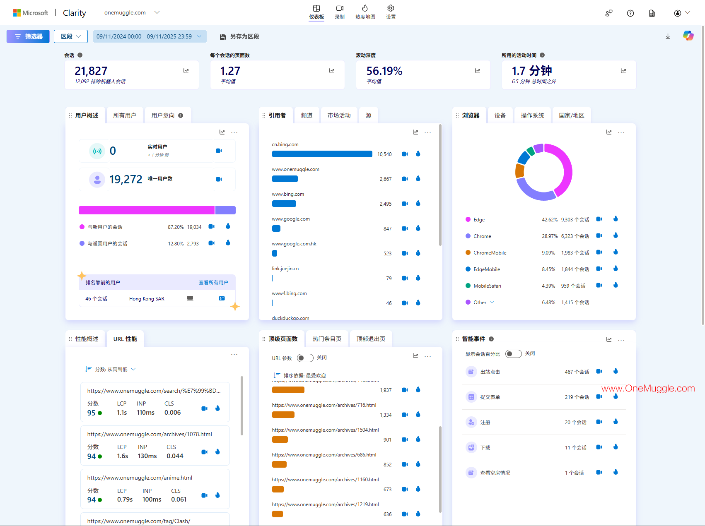The width and height of the screenshot is (705, 526).
Task: Expand the Other browsers row
Action: (x=492, y=303)
